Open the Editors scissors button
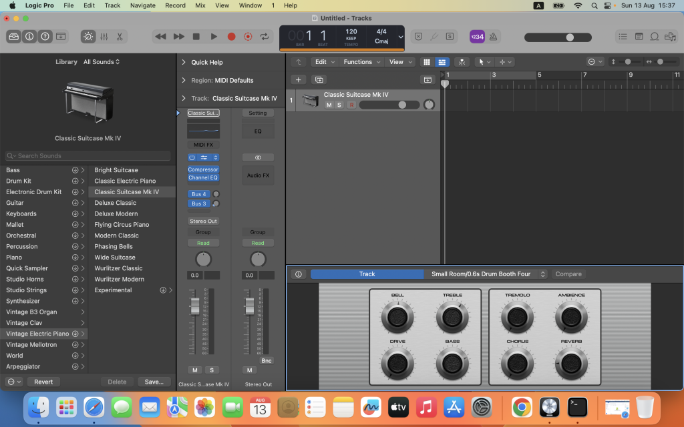The width and height of the screenshot is (684, 427). (x=120, y=37)
